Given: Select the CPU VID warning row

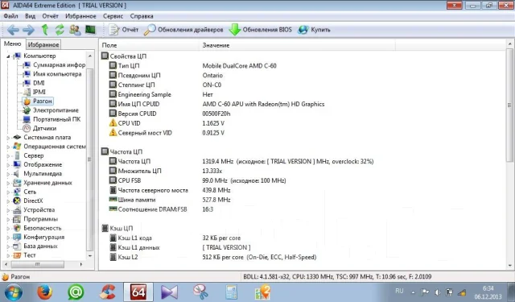Looking at the screenshot, I should 303,123.
